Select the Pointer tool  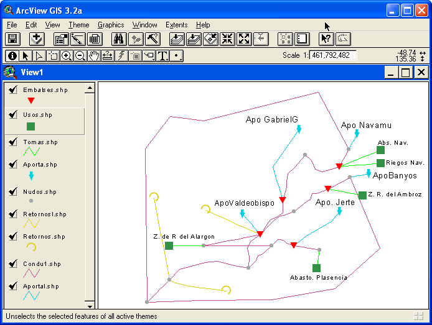click(26, 56)
